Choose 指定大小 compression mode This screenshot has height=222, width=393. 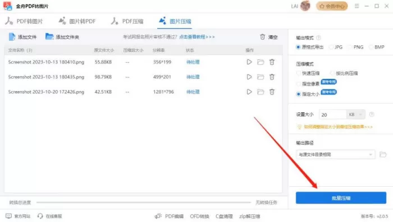(x=308, y=94)
